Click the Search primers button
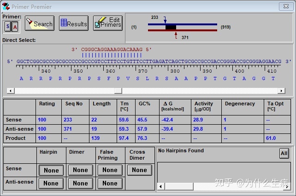 (x=40, y=23)
